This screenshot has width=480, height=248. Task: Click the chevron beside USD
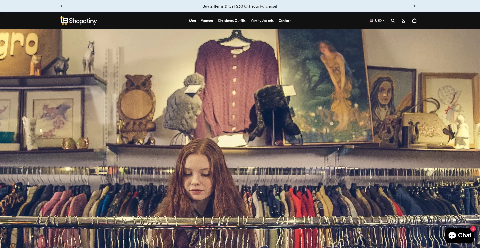pos(384,21)
